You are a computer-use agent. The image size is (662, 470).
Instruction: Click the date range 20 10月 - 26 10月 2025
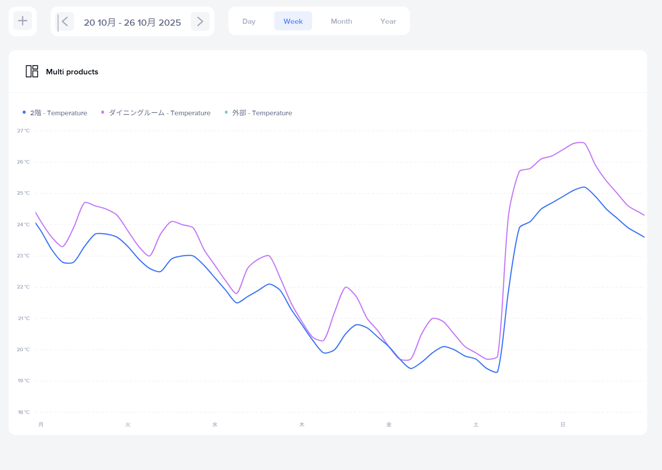pyautogui.click(x=132, y=23)
